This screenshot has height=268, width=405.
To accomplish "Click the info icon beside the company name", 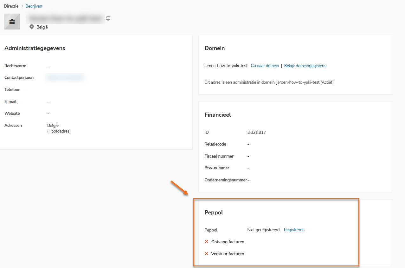I will pyautogui.click(x=108, y=18).
